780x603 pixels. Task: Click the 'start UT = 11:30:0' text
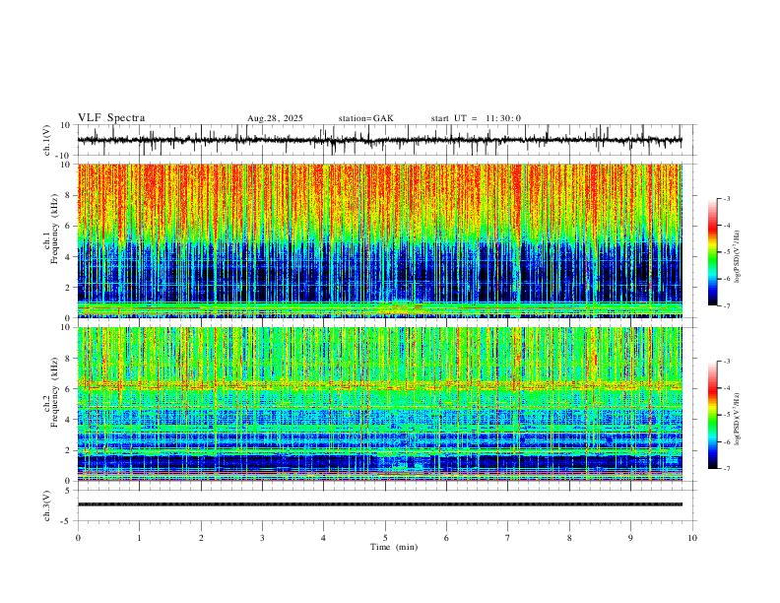(476, 118)
